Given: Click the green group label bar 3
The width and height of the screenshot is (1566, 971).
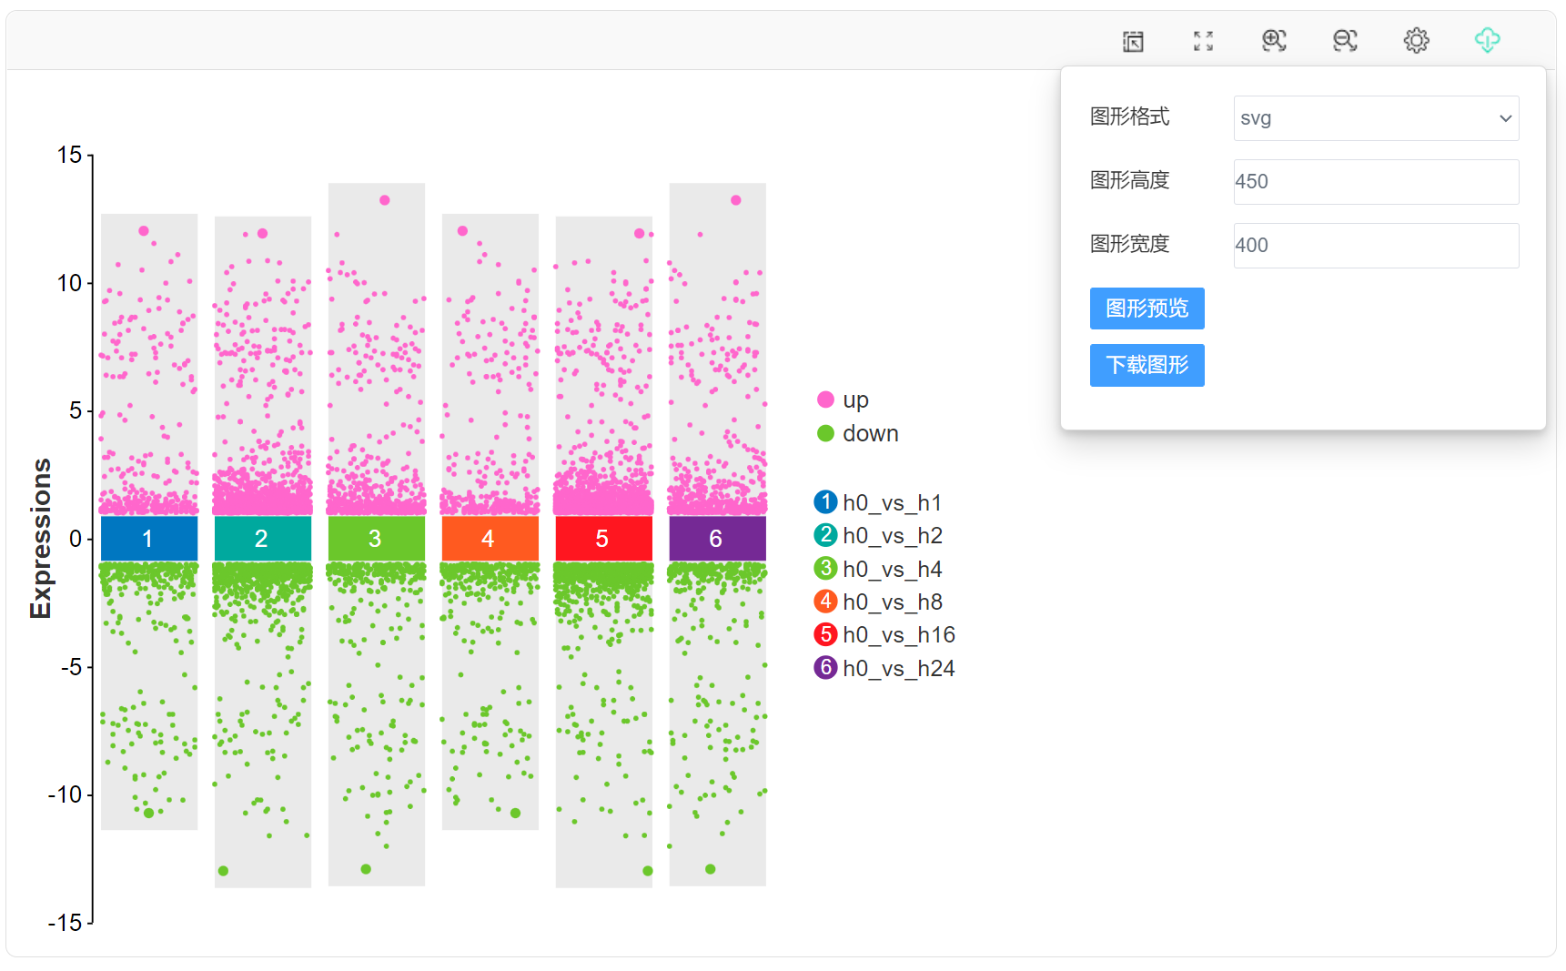Looking at the screenshot, I should tap(377, 539).
